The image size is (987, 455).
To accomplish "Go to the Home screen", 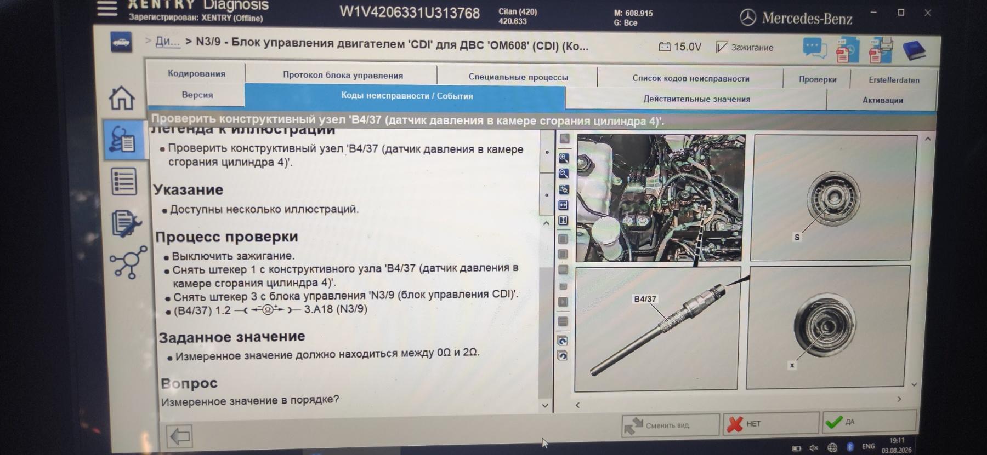I will click(x=122, y=98).
